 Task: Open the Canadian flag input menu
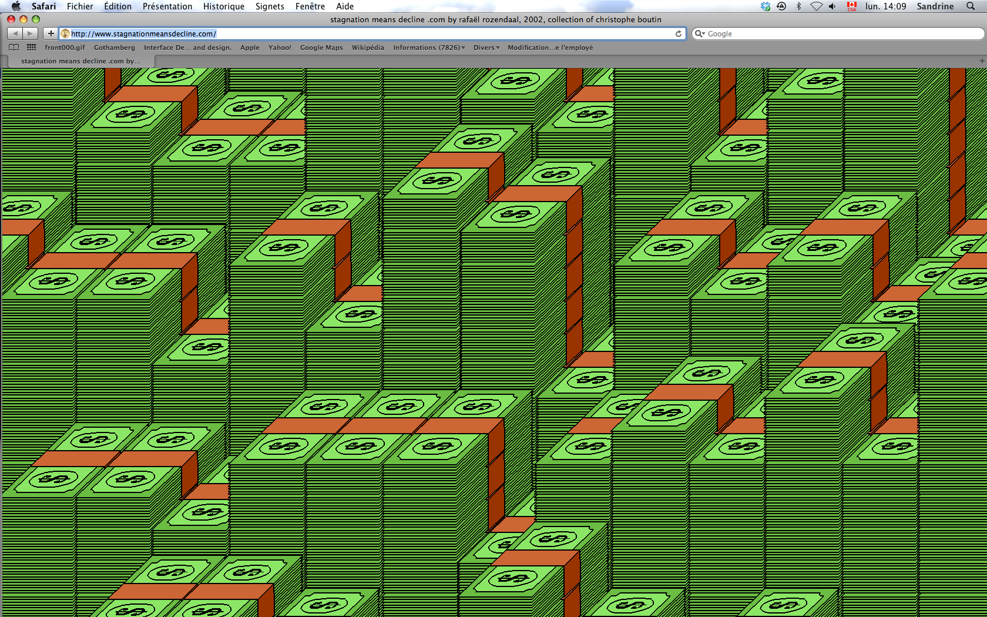pos(852,6)
